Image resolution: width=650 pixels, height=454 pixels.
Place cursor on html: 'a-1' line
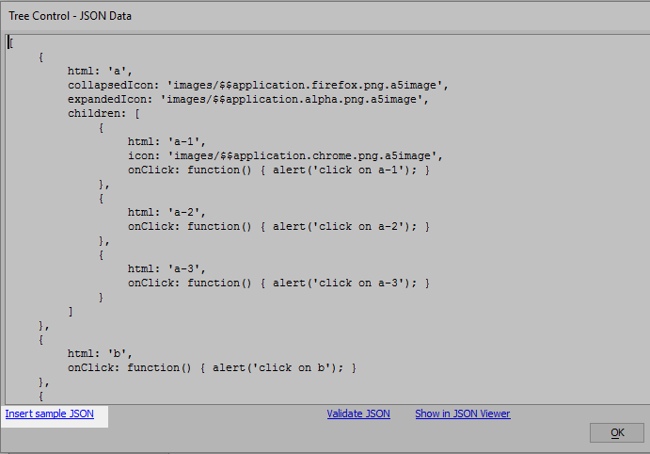[166, 141]
